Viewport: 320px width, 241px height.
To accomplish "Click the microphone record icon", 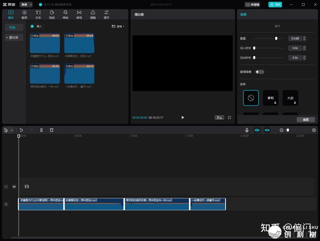I will [x=247, y=130].
